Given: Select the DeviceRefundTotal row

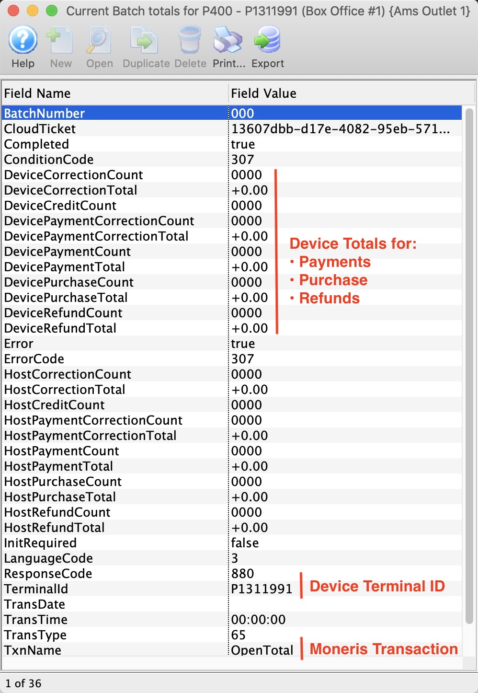Looking at the screenshot, I should coord(232,328).
